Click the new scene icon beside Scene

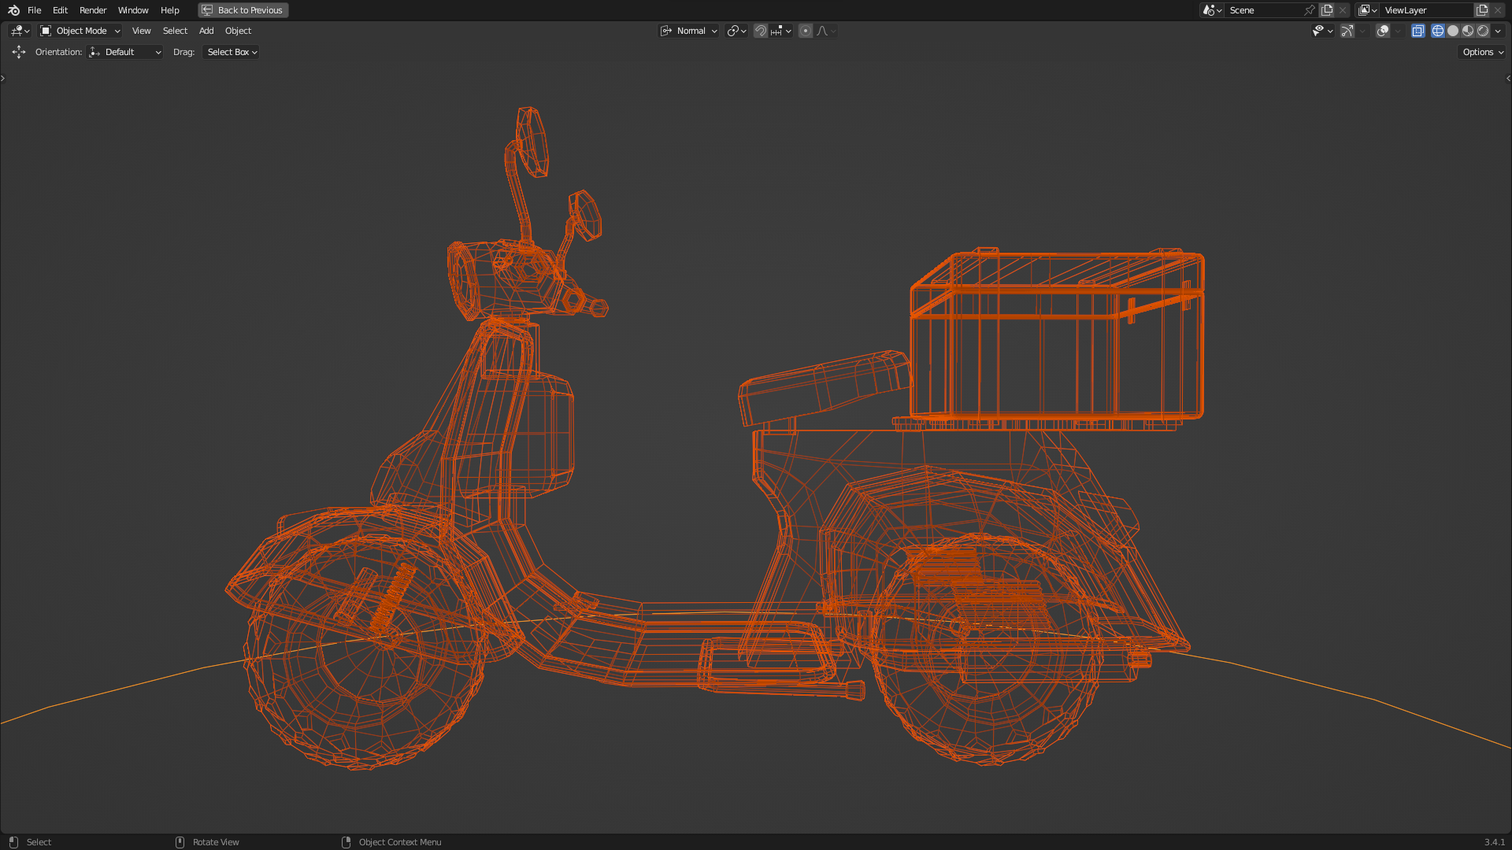[x=1327, y=10]
